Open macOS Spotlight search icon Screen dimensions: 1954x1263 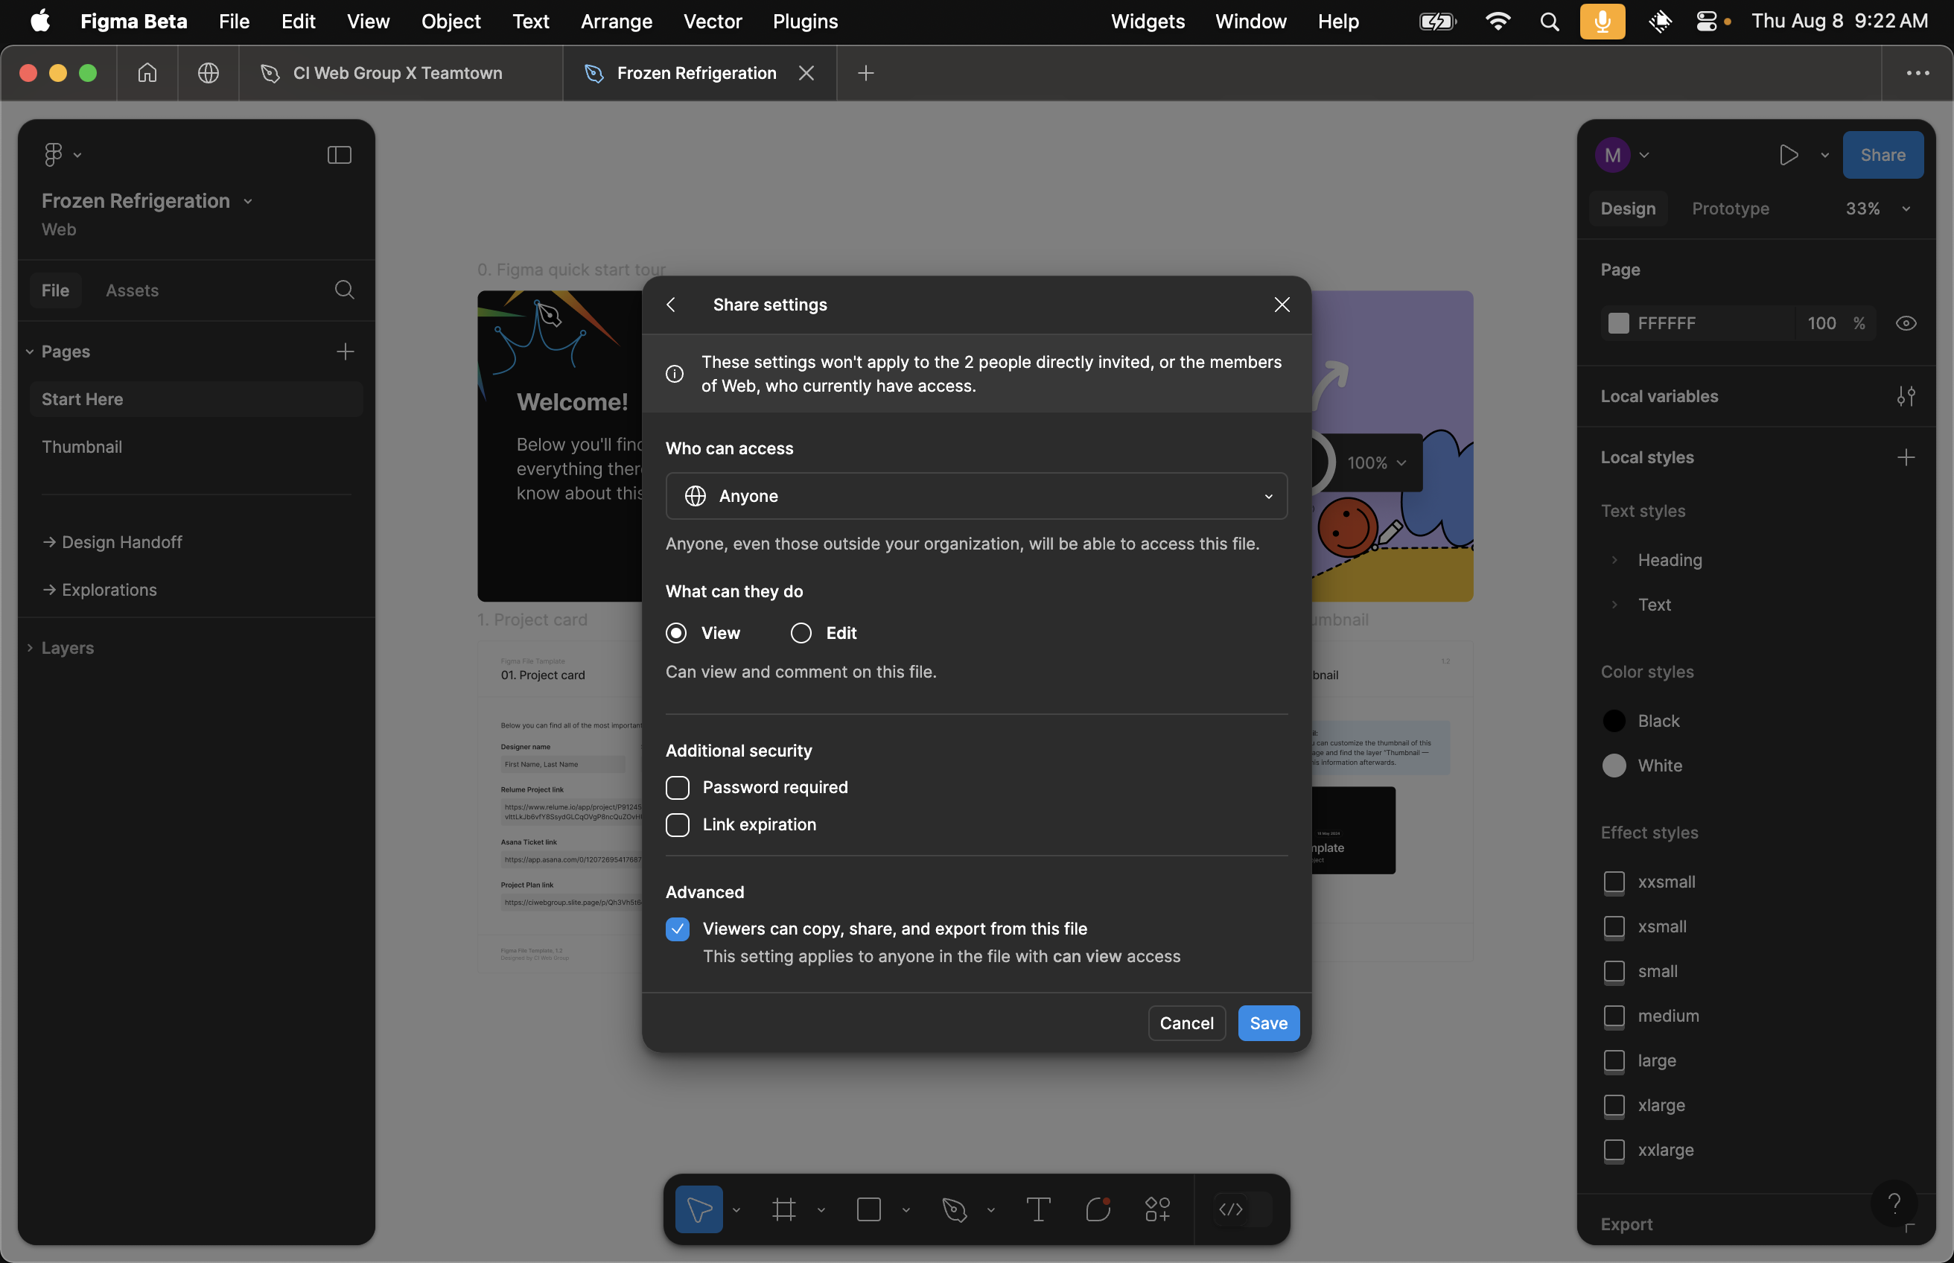(x=1549, y=22)
